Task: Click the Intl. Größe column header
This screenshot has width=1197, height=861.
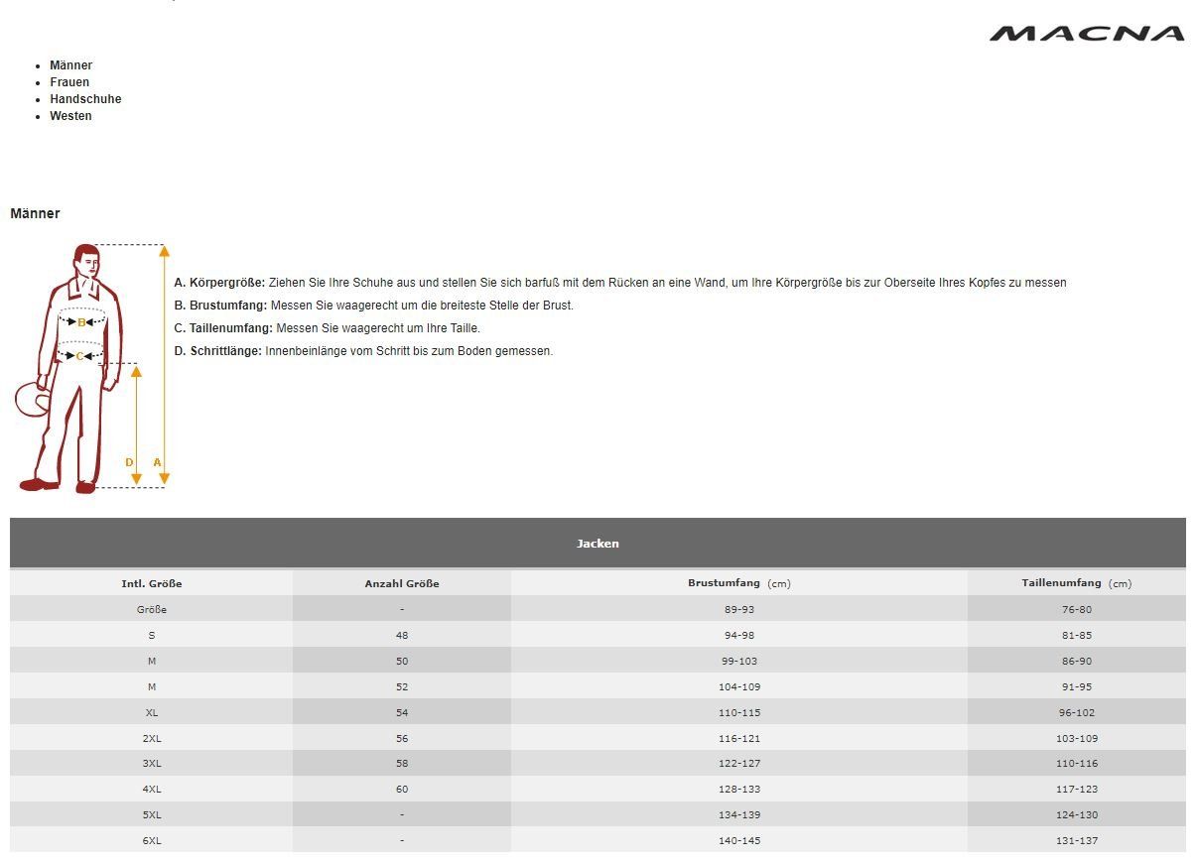Action: click(152, 583)
